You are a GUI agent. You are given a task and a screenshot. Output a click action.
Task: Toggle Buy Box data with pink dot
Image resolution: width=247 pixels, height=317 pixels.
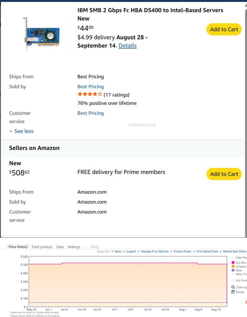[x=233, y=263]
